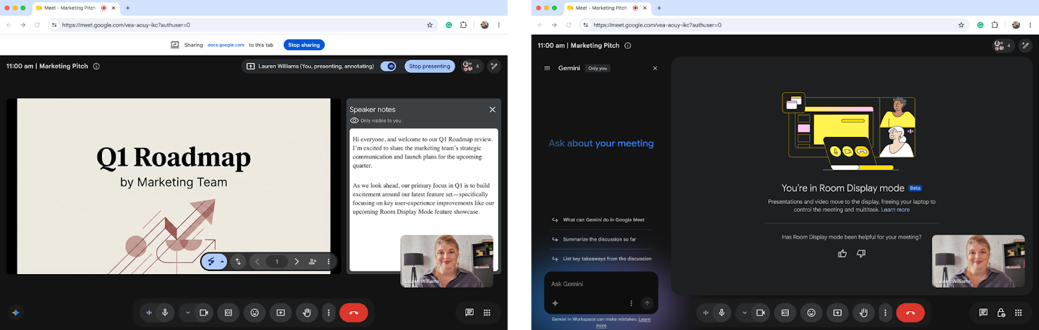The height and width of the screenshot is (330, 1039).
Task: Close the Speaker notes panel
Action: point(492,109)
